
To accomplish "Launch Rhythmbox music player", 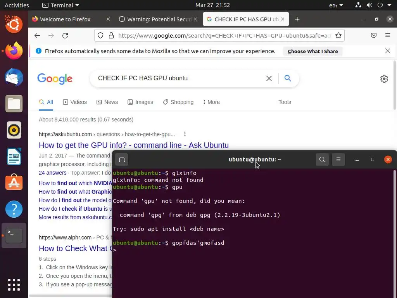I will click(14, 130).
